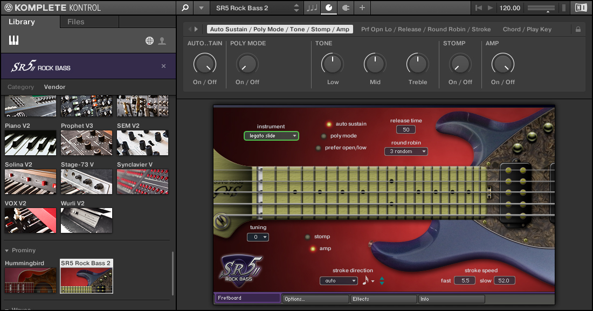Switch browser sorting to Category
The image size is (593, 311).
[21, 87]
